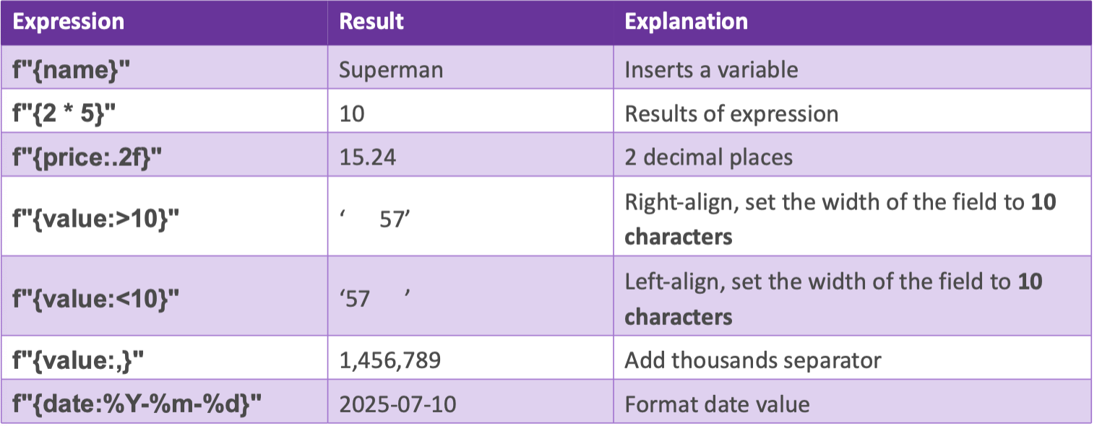Click the "2 decimal places" text

pyautogui.click(x=708, y=157)
